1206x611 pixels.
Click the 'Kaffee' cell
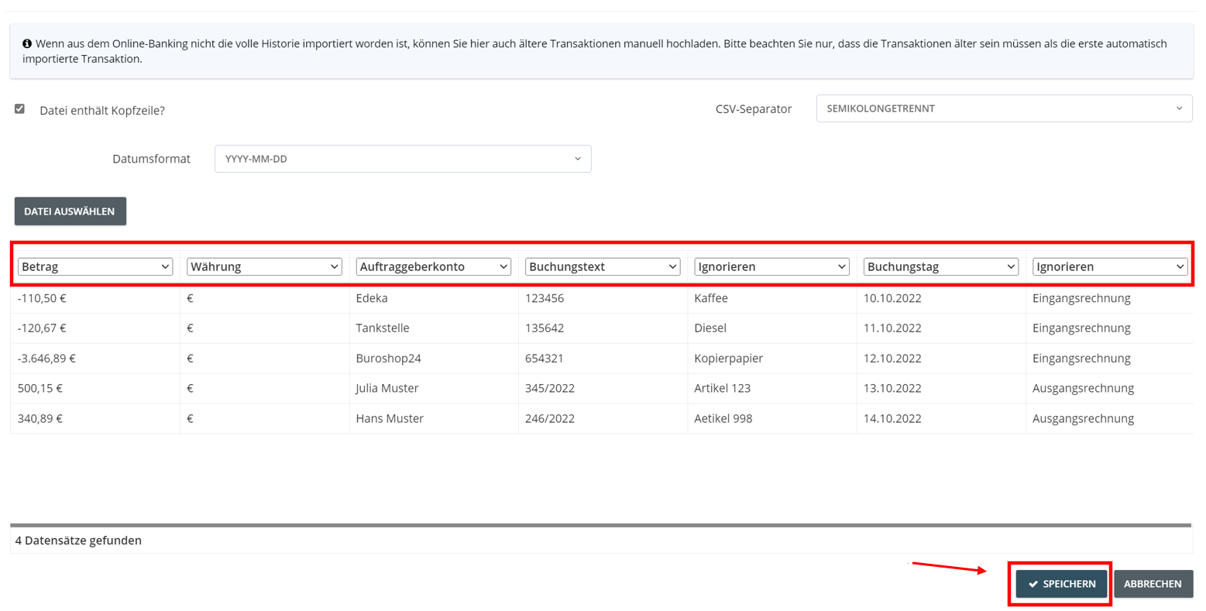[x=772, y=298]
